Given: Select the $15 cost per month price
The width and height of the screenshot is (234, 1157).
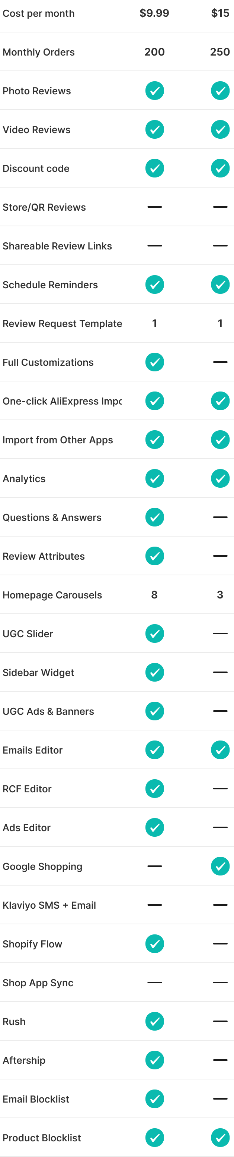Looking at the screenshot, I should coord(220,13).
